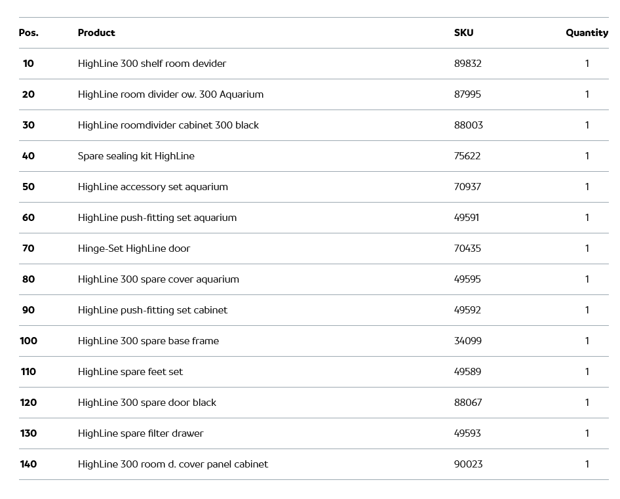
Task: Click HighLine 300 spare base frame
Action: point(148,341)
